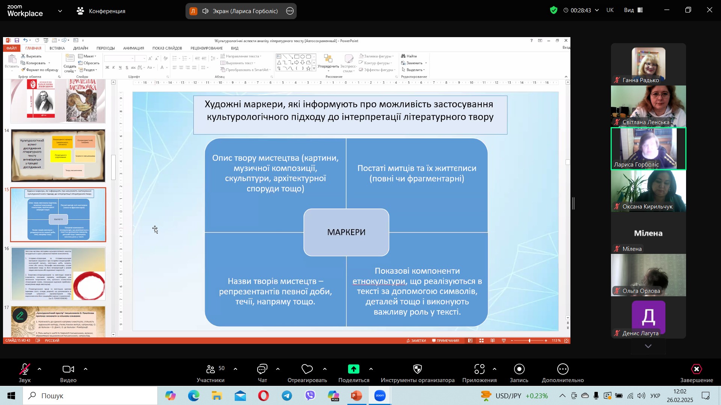Open screen share options three-dots menu

[290, 11]
